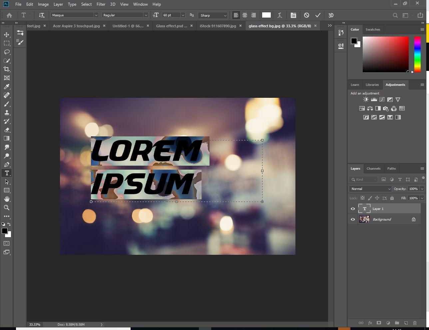Select the Zoom tool
This screenshot has width=429, height=330.
pos(7,208)
